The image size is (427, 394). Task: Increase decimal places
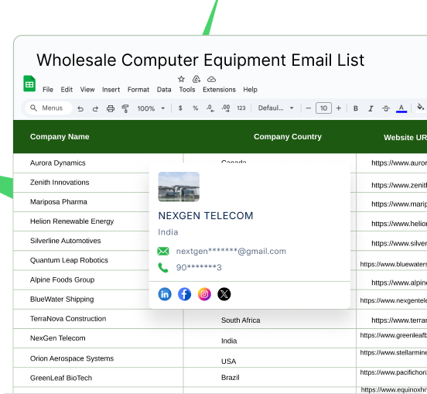[226, 108]
